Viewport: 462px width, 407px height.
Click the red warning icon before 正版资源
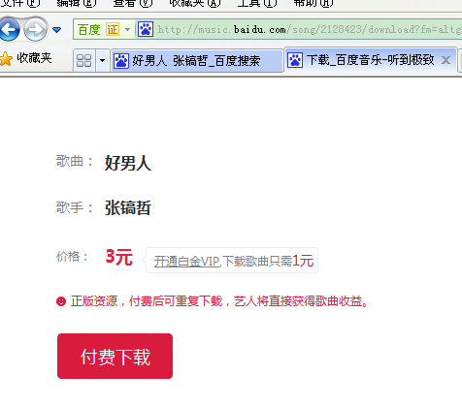(61, 301)
